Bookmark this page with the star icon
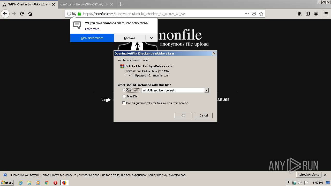The width and height of the screenshot is (331, 186). click(261, 14)
